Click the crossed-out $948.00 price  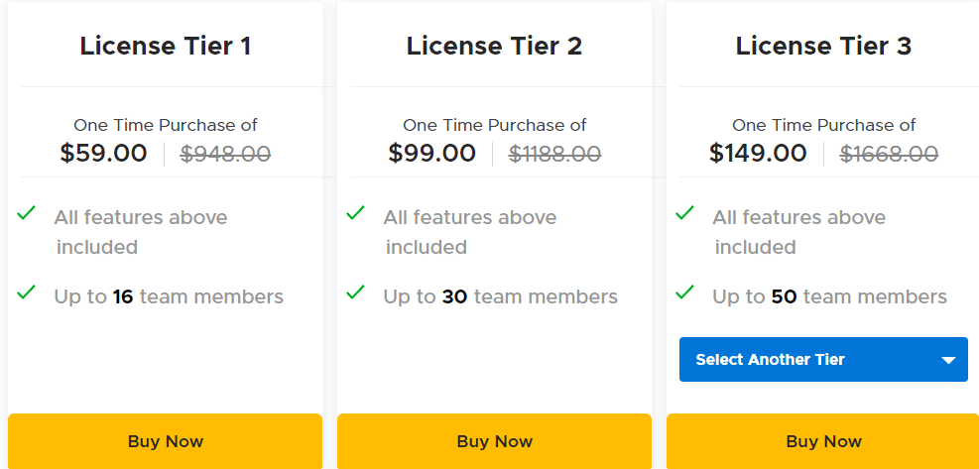click(x=225, y=154)
